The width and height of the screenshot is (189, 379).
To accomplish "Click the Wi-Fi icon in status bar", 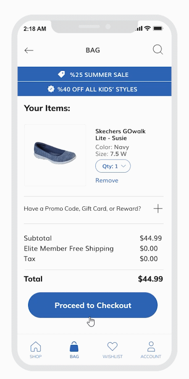I will pyautogui.click(x=147, y=29).
